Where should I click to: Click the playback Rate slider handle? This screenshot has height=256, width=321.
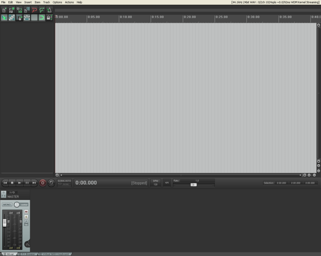coord(193,185)
